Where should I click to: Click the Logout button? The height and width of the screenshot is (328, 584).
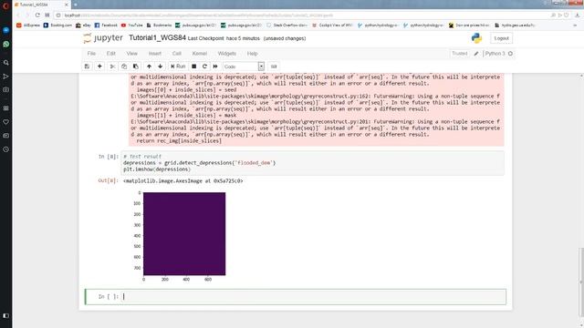click(x=501, y=38)
